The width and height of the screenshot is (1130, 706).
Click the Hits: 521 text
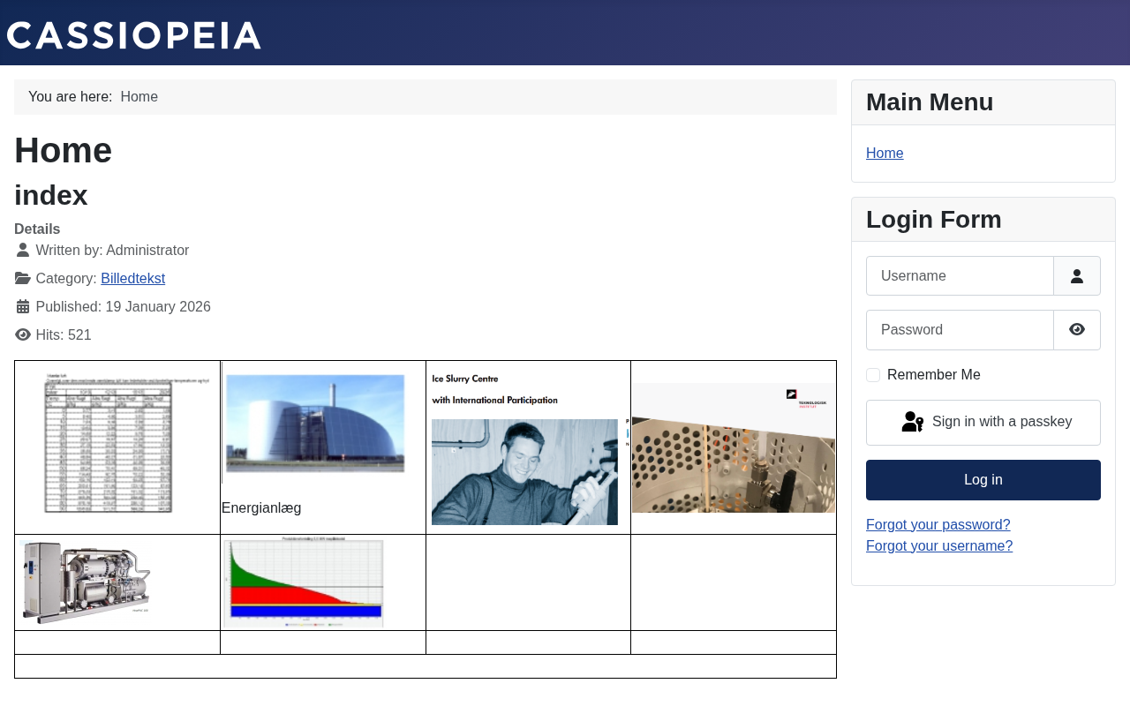64,335
